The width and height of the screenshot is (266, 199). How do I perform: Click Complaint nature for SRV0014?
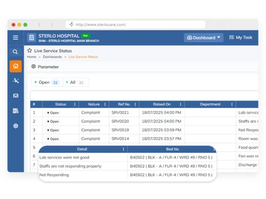[90, 139]
